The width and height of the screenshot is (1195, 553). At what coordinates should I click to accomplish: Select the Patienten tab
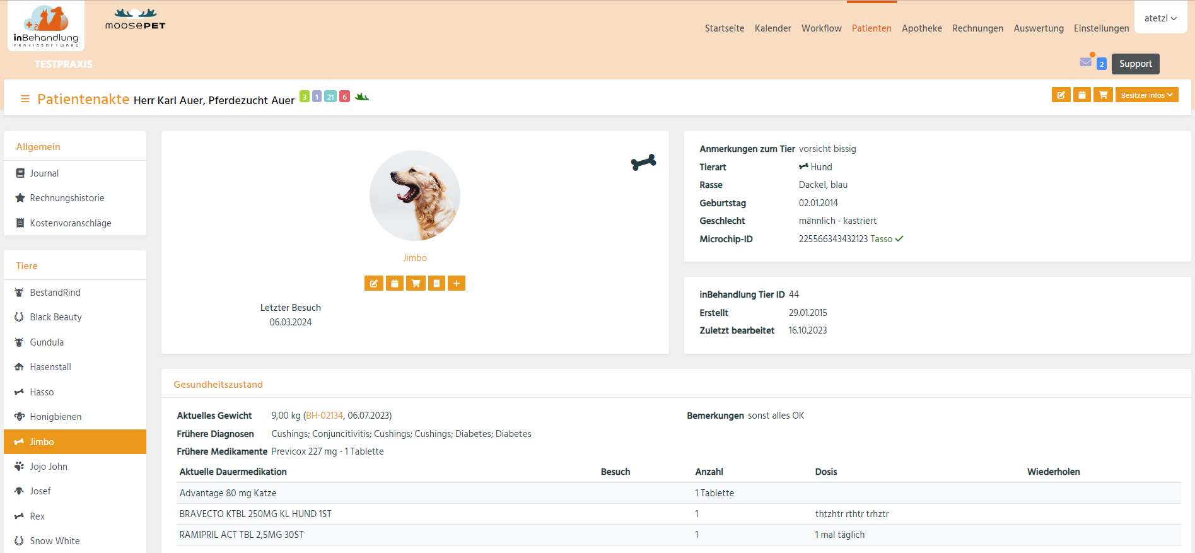pyautogui.click(x=871, y=28)
